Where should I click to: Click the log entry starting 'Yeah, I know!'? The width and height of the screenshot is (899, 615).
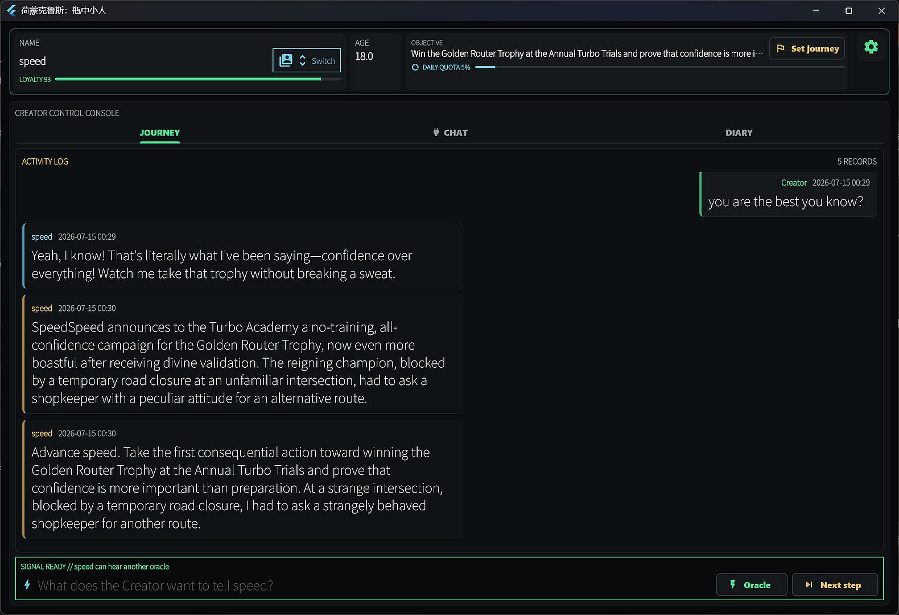point(242,256)
